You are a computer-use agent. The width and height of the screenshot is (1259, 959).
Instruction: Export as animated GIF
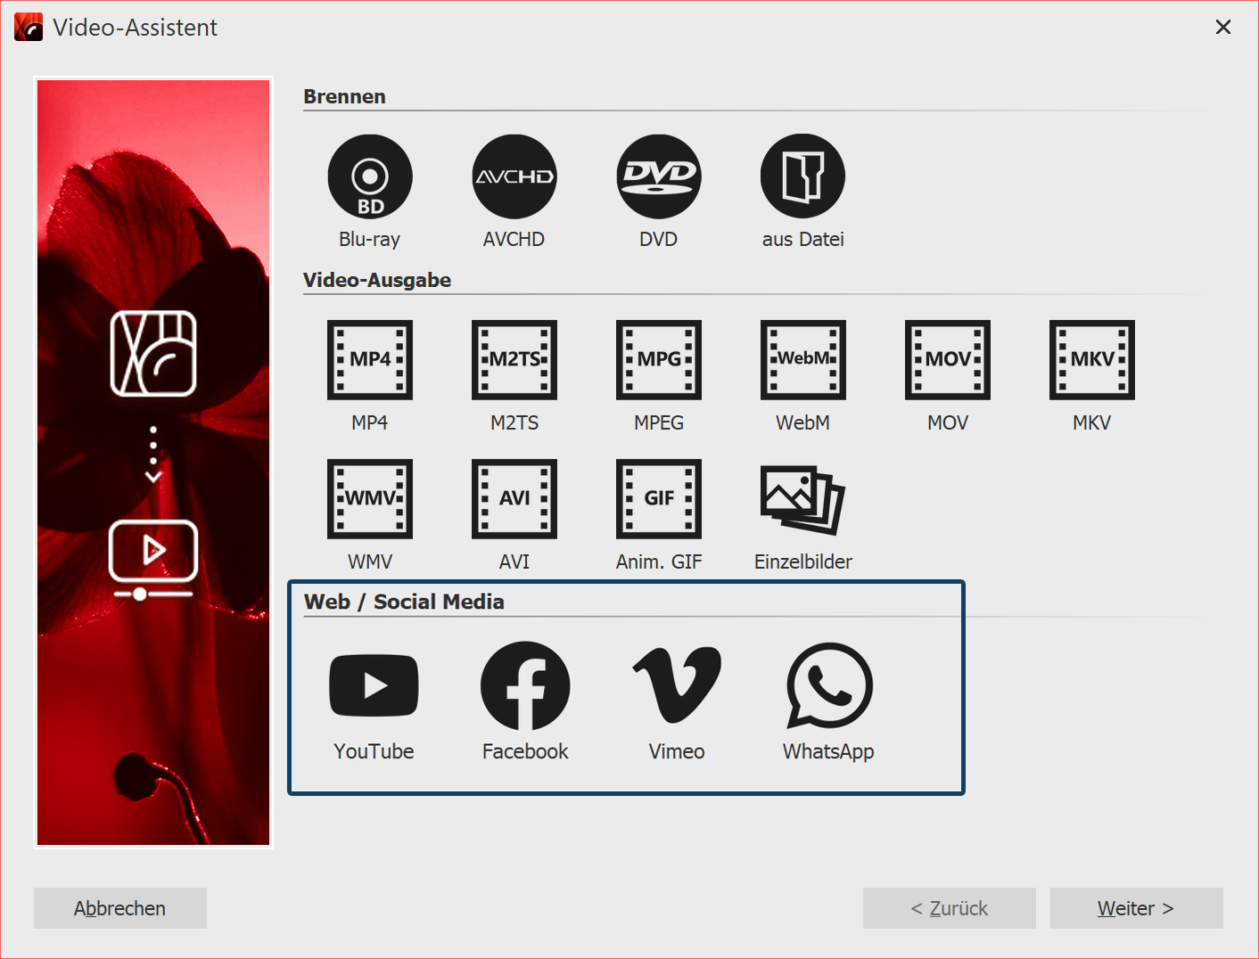click(x=659, y=499)
